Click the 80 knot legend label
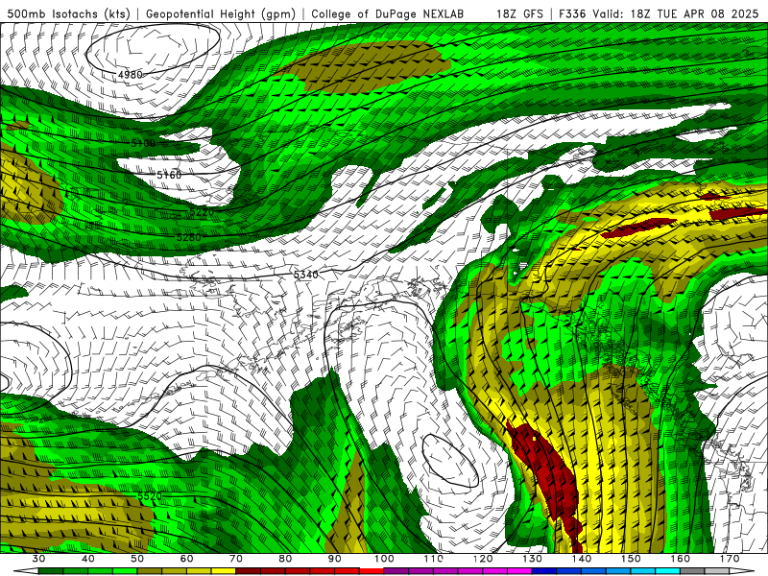Screen dimensions: 768x576 [x=285, y=559]
